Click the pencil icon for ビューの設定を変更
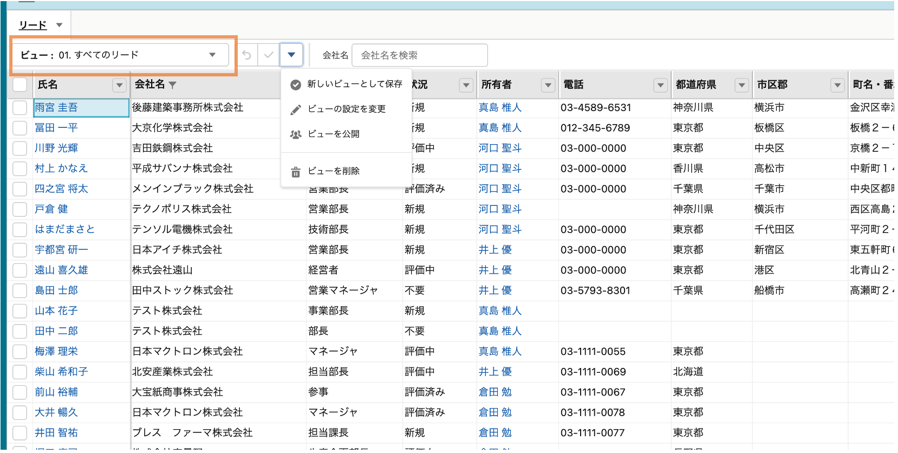 click(296, 109)
